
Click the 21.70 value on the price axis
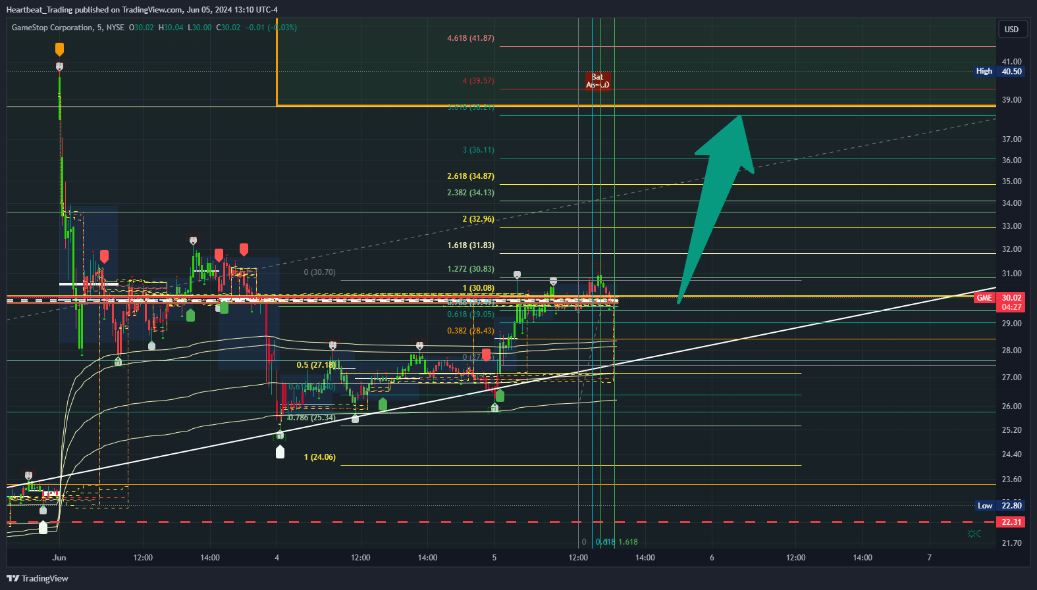click(1011, 543)
